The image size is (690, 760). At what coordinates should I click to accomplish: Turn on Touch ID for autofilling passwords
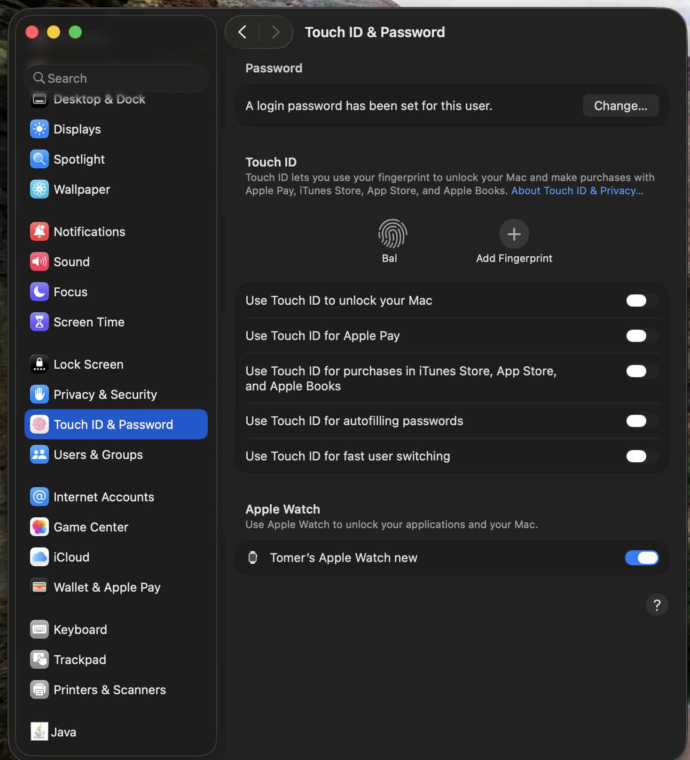click(x=642, y=421)
